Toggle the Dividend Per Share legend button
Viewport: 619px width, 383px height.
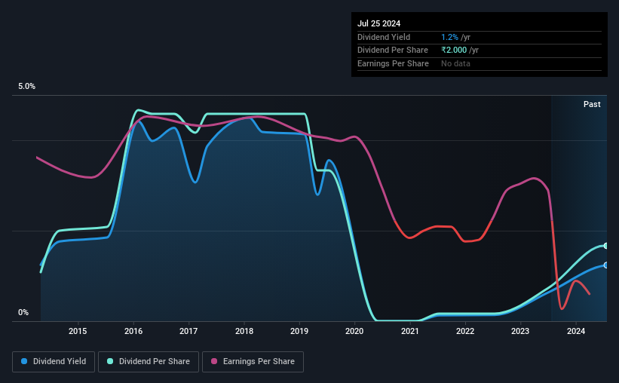tap(149, 362)
